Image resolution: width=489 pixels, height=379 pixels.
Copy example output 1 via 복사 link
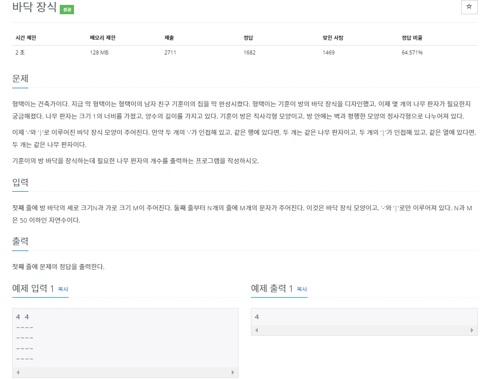[x=302, y=289]
